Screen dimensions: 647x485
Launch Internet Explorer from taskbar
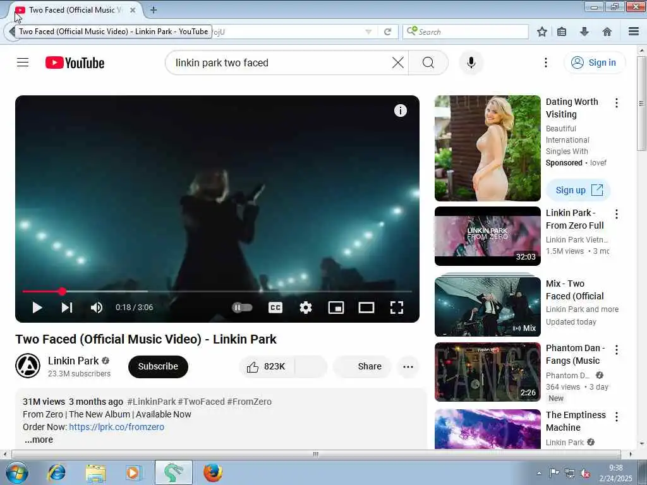pyautogui.click(x=56, y=472)
